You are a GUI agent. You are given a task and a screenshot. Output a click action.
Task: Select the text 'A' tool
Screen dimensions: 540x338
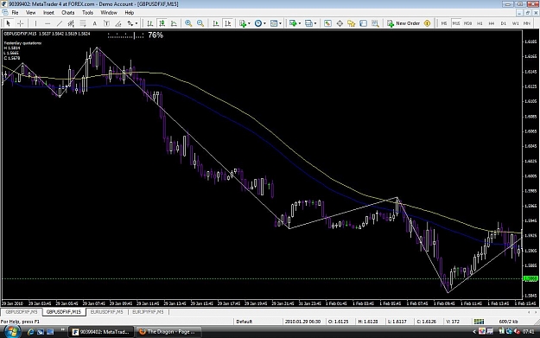pyautogui.click(x=95, y=23)
